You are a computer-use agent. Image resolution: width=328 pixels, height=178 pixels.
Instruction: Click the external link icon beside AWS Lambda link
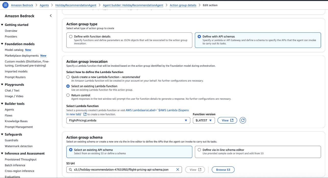(85, 114)
